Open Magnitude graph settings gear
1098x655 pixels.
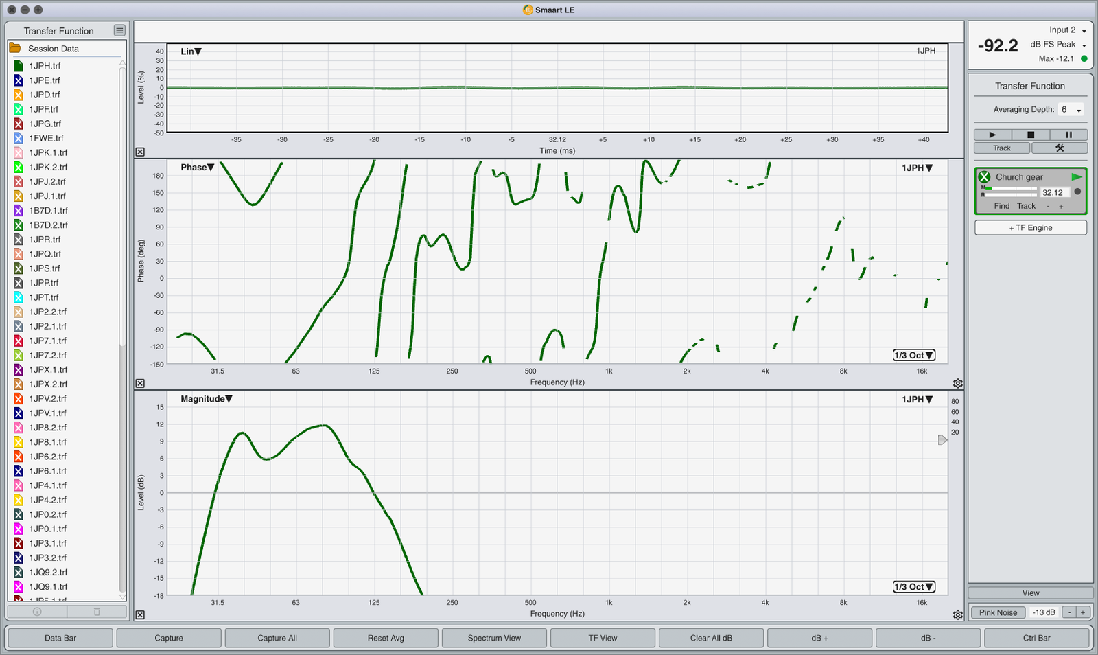957,614
